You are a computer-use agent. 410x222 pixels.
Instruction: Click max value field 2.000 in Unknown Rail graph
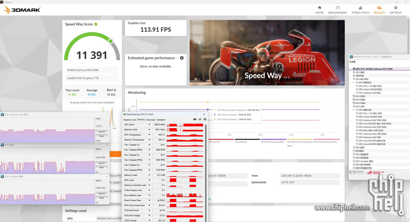pyautogui.click(x=102, y=119)
